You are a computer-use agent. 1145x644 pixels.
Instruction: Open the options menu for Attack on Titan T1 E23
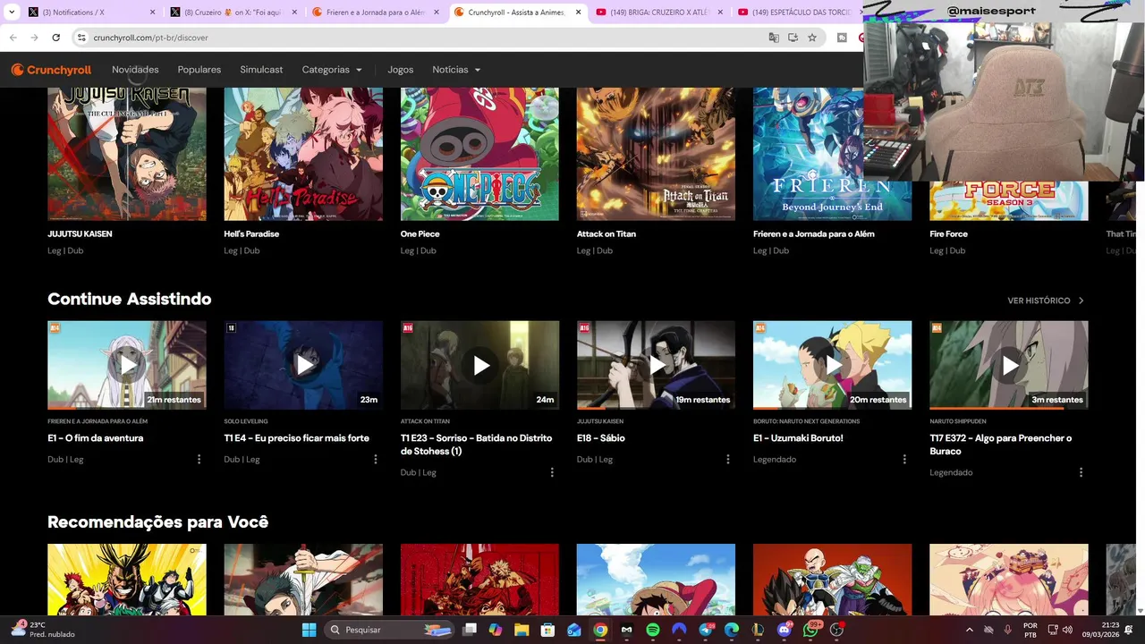[x=552, y=472]
